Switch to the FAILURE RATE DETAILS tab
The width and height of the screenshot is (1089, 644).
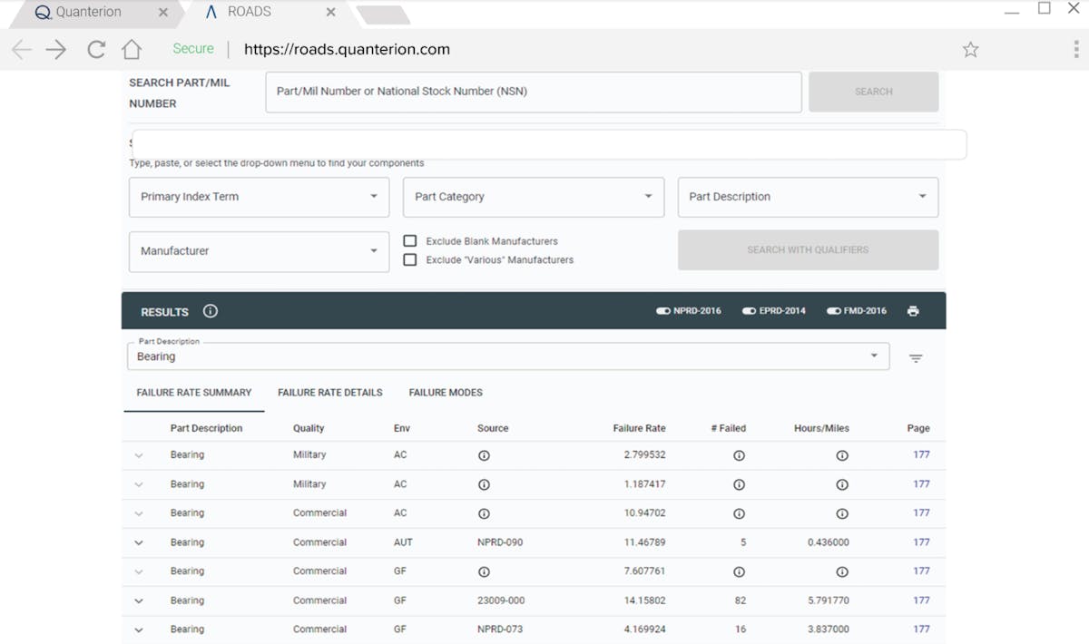(x=329, y=392)
